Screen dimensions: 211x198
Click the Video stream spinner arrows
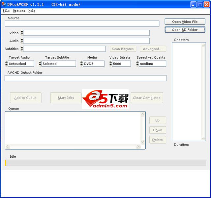click(x=22, y=33)
